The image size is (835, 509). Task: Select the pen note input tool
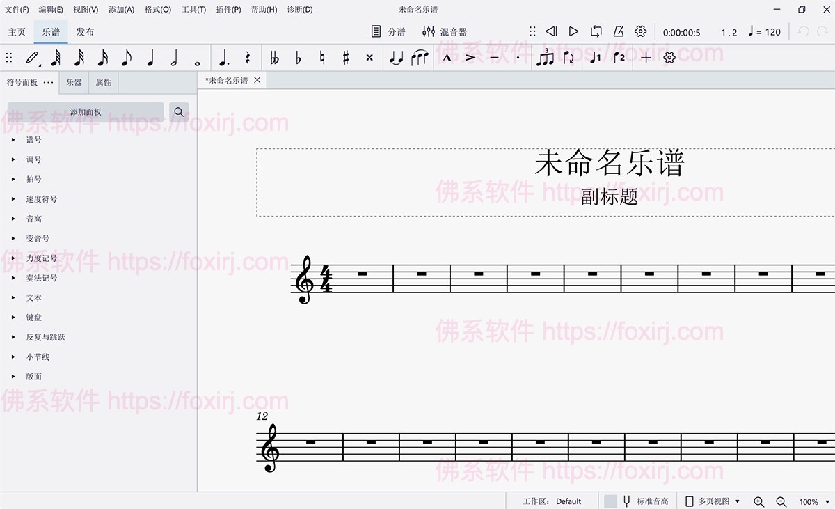pyautogui.click(x=32, y=58)
